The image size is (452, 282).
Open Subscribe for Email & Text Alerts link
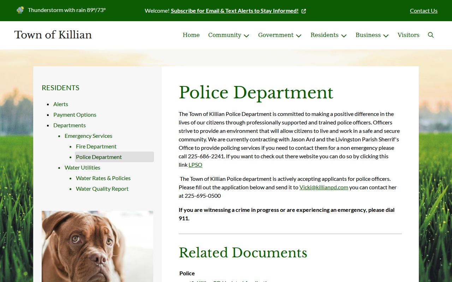pyautogui.click(x=235, y=11)
